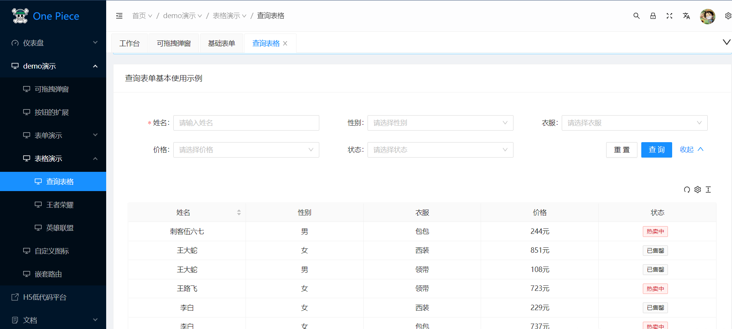Click the 重置 reset button
The width and height of the screenshot is (732, 329).
coord(622,150)
